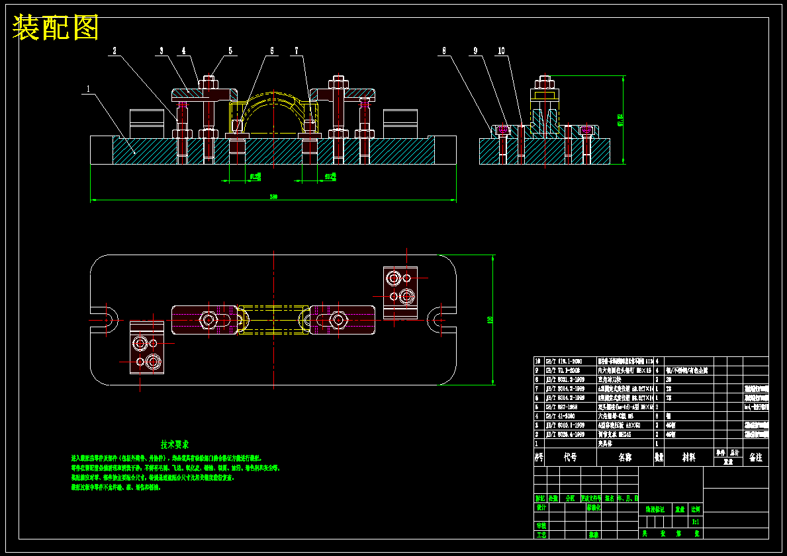
Task: Select the vertical height dimension text beside the side view
Action: pyautogui.click(x=620, y=120)
